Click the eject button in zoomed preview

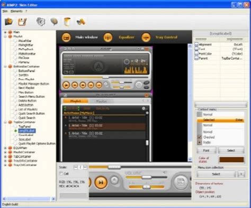[114, 180]
